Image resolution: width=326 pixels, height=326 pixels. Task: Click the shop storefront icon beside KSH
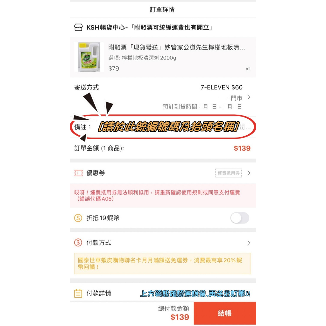pos(78,27)
